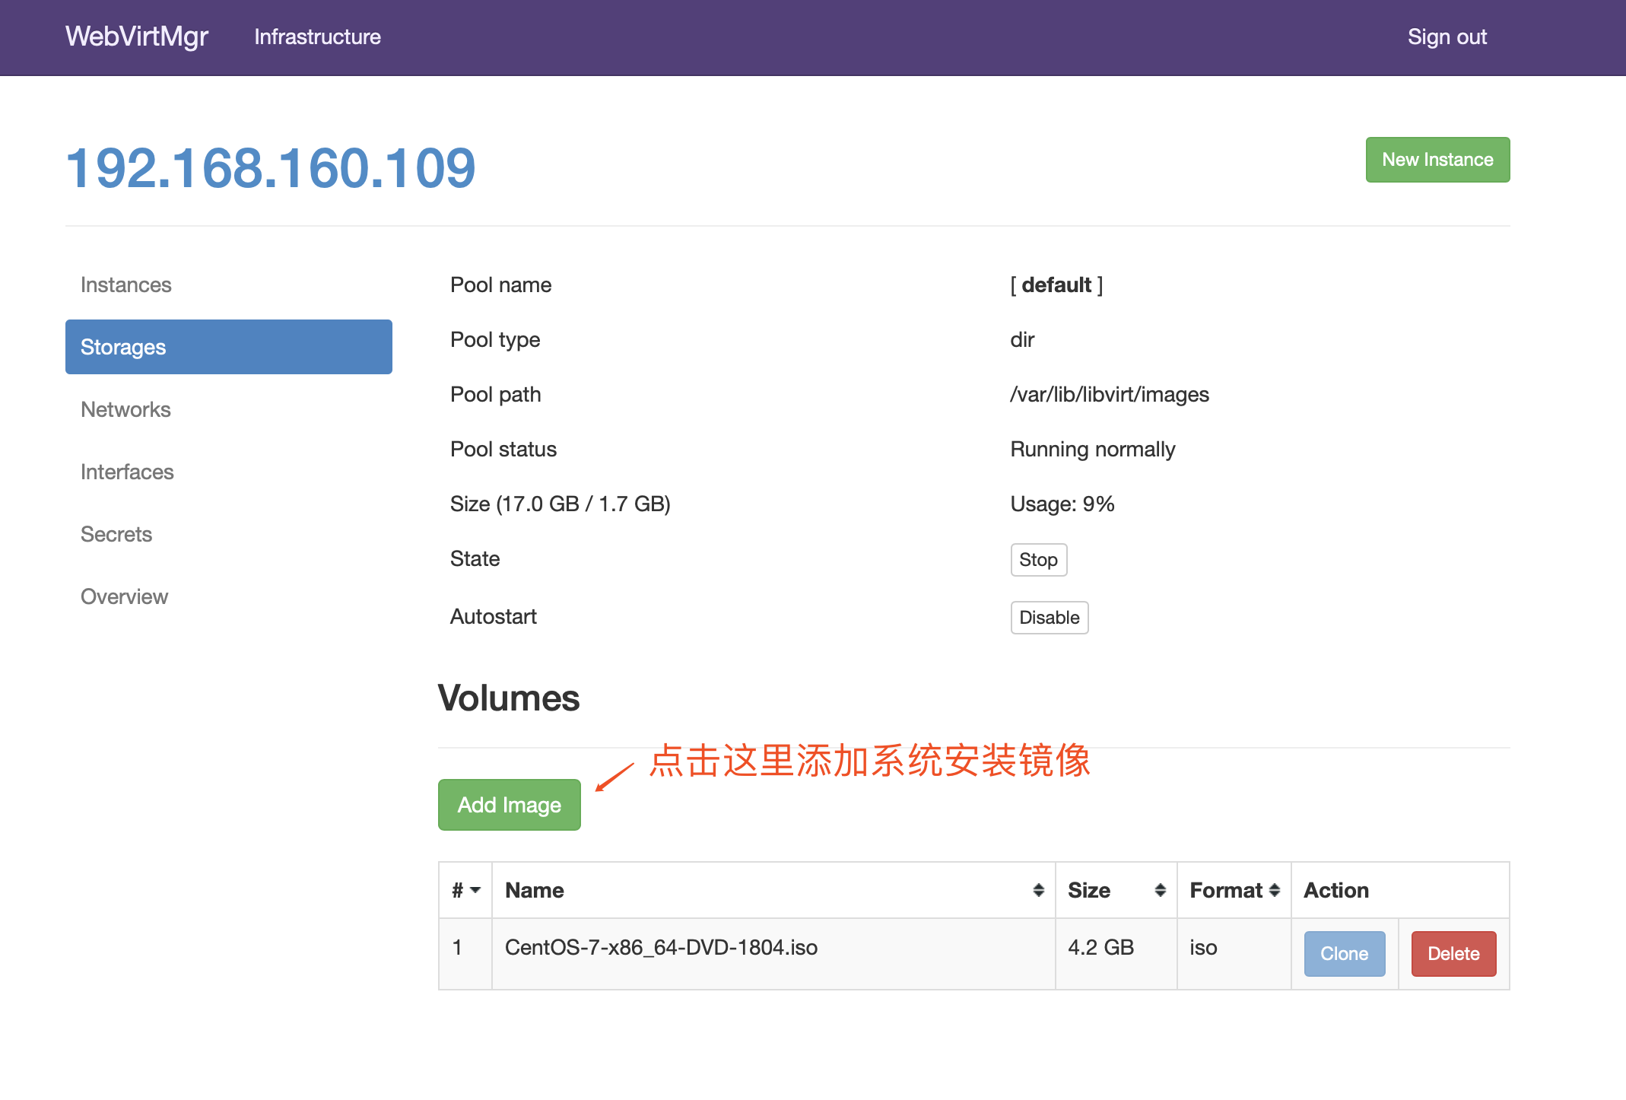
Task: Disable pool autostart
Action: click(1049, 618)
